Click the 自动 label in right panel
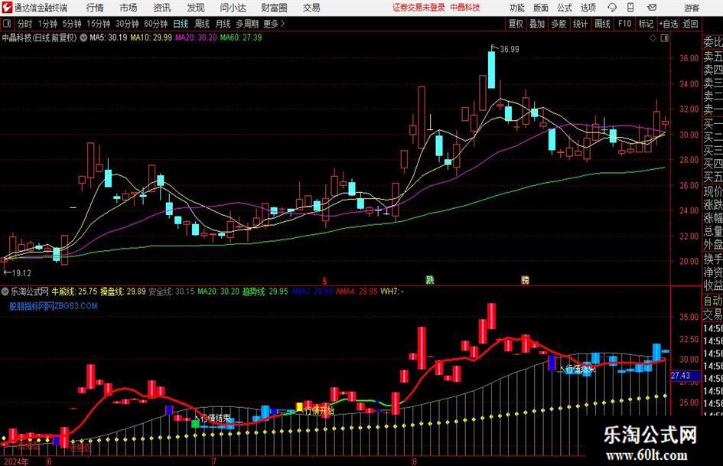The image size is (723, 466). (x=713, y=301)
